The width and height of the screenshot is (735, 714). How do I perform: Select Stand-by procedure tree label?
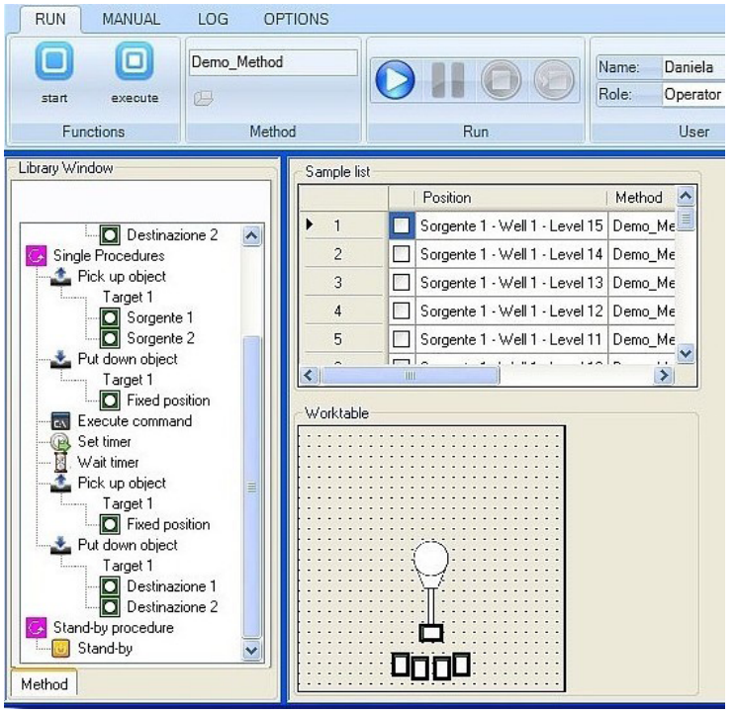[x=114, y=628]
